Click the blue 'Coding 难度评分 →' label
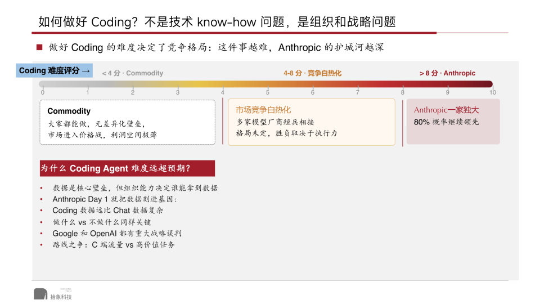This screenshot has height=304, width=540. pyautogui.click(x=55, y=70)
